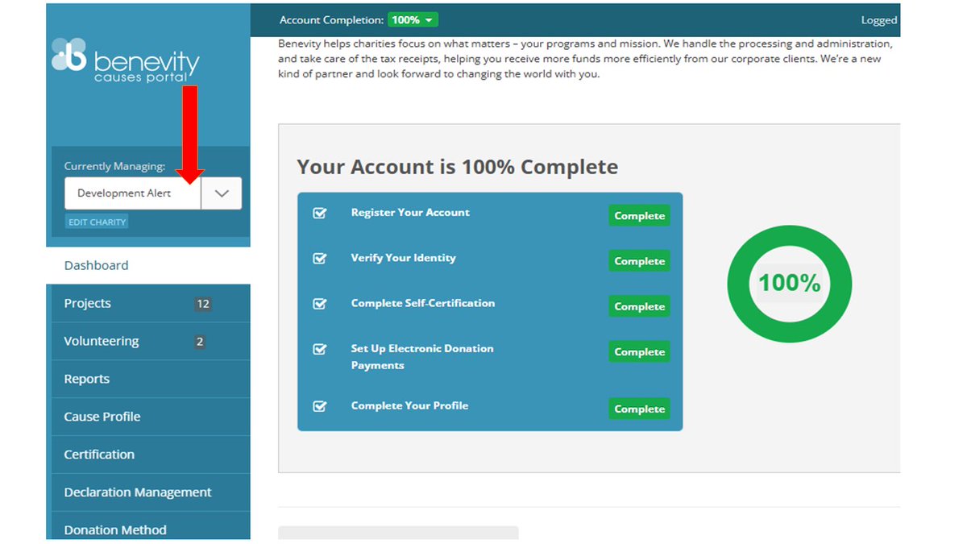
Task: Click the Logged in text at top right
Action: tap(879, 20)
